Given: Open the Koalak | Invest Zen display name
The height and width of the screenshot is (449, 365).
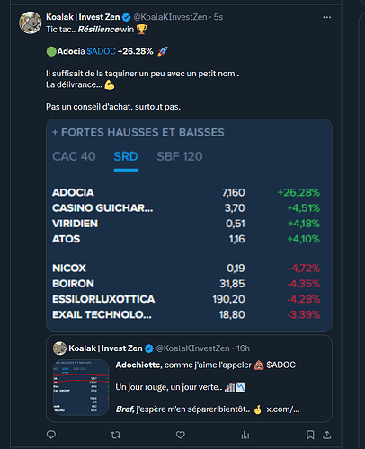Looking at the screenshot, I should point(83,17).
